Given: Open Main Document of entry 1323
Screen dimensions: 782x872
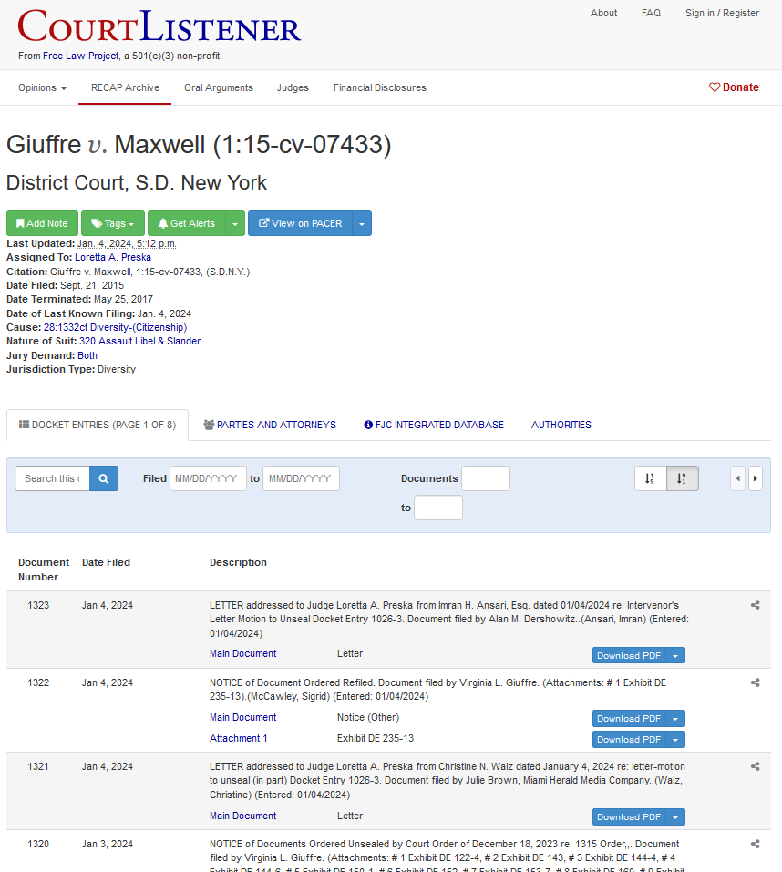Looking at the screenshot, I should tap(242, 653).
